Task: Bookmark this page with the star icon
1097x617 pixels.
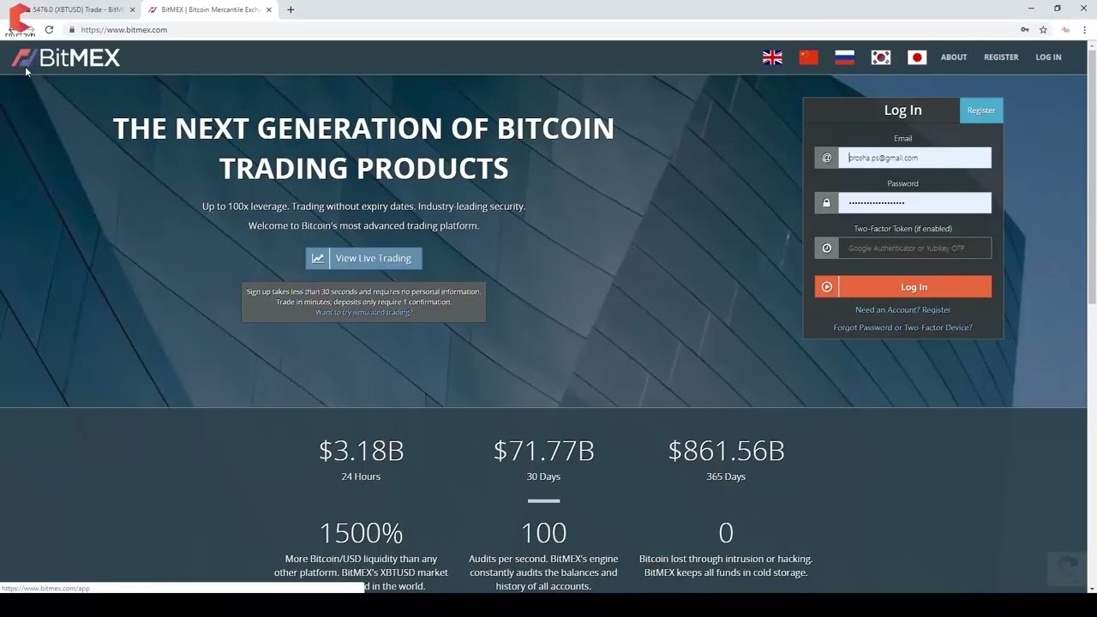Action: [x=1043, y=29]
